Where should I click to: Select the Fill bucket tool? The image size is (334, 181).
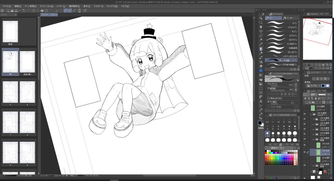[x=261, y=79]
